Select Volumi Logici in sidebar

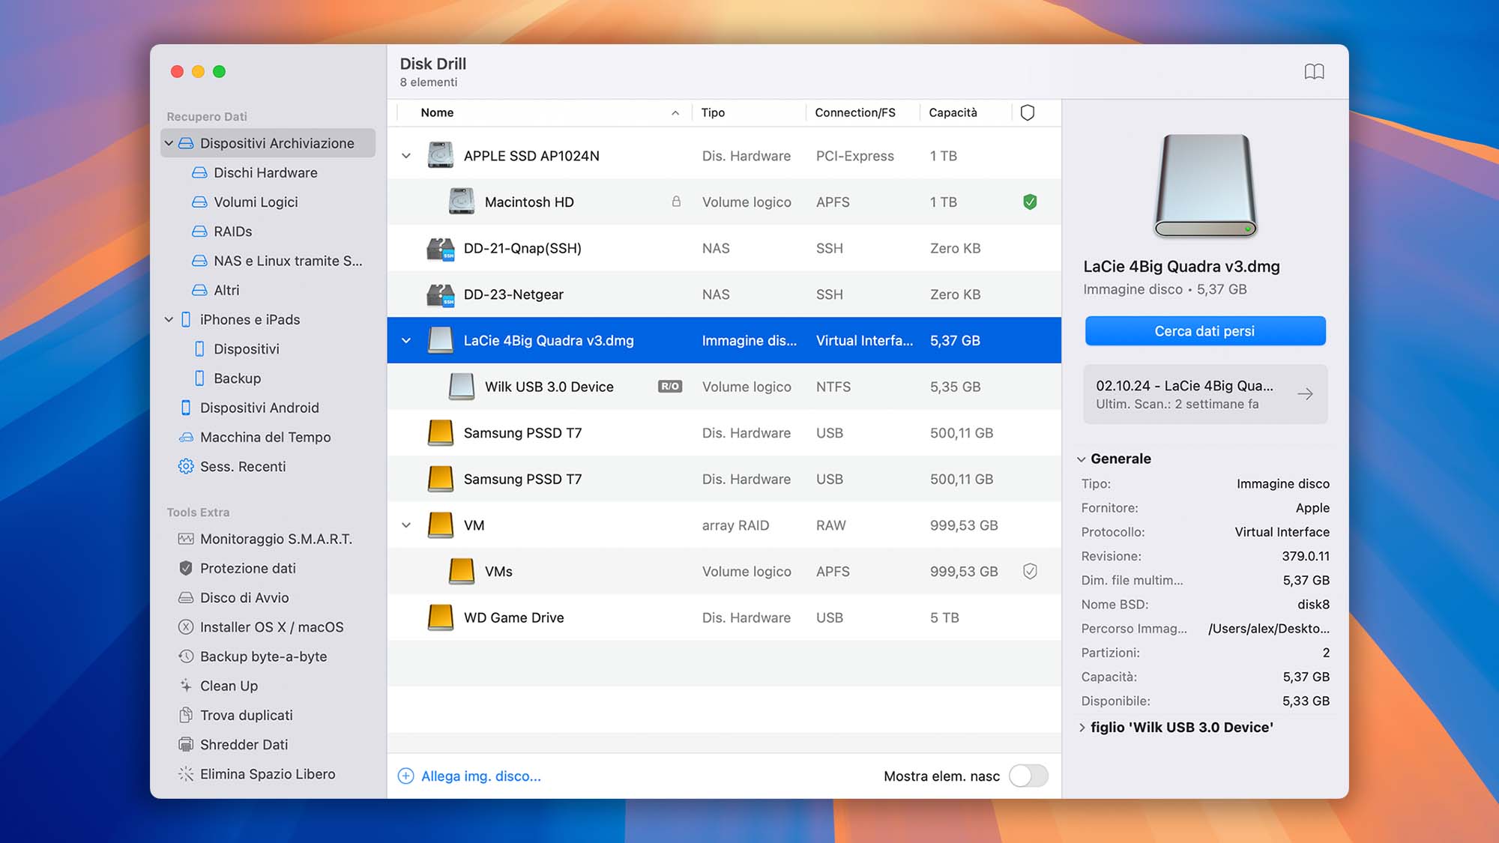click(256, 202)
